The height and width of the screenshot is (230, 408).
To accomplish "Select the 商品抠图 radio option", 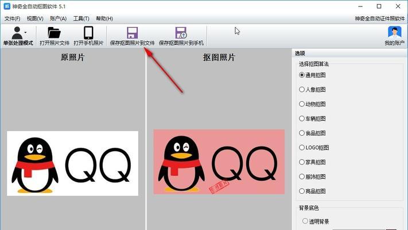I will click(x=312, y=191).
